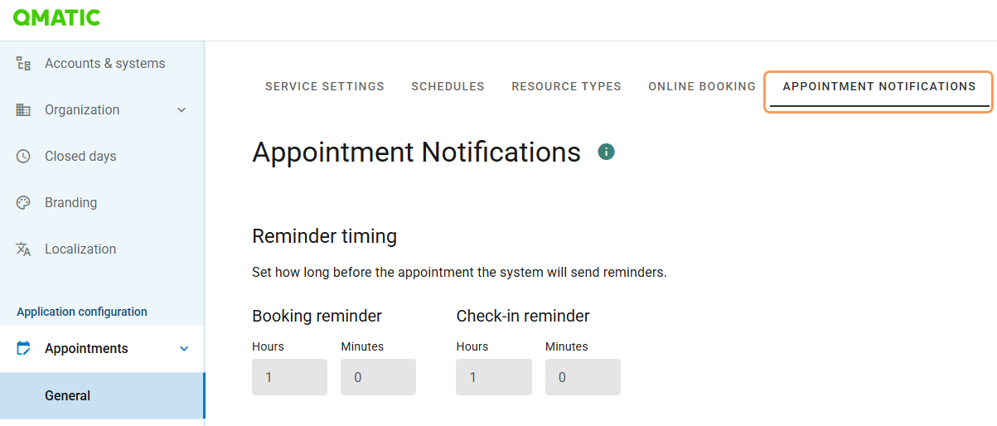Click the Booking reminder Hours field
Viewport: 997px width, 426px height.
coord(289,377)
